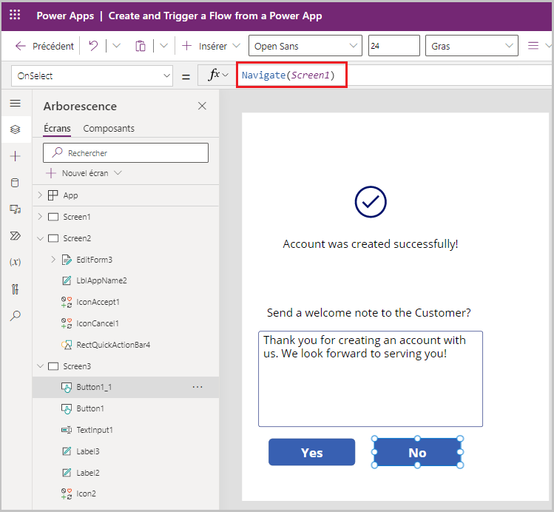Screen dimensions: 554x512
Task: Select the Tree view layers icon
Action: 16,129
